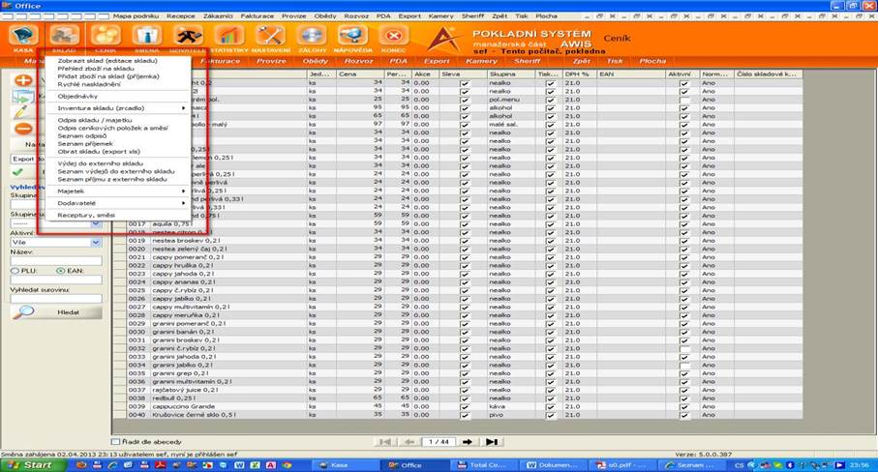
Task: Click the page number field 1 / 44
Action: (439, 442)
